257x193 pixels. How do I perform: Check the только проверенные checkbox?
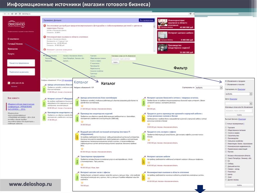[x=226, y=124]
